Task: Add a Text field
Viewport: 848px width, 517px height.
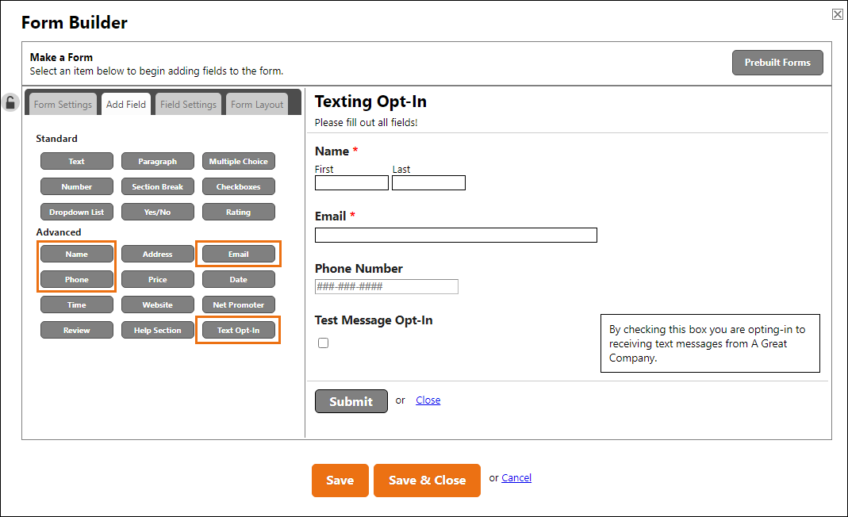Action: [77, 161]
